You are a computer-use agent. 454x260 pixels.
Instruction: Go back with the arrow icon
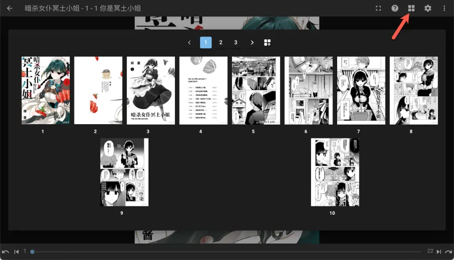pos(10,8)
